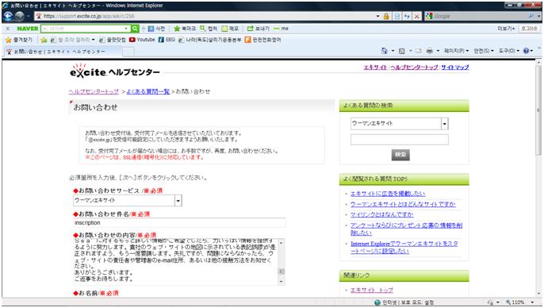544x308 pixels.
Task: Select the お問い合わせ browser tab
Action: 63,52
